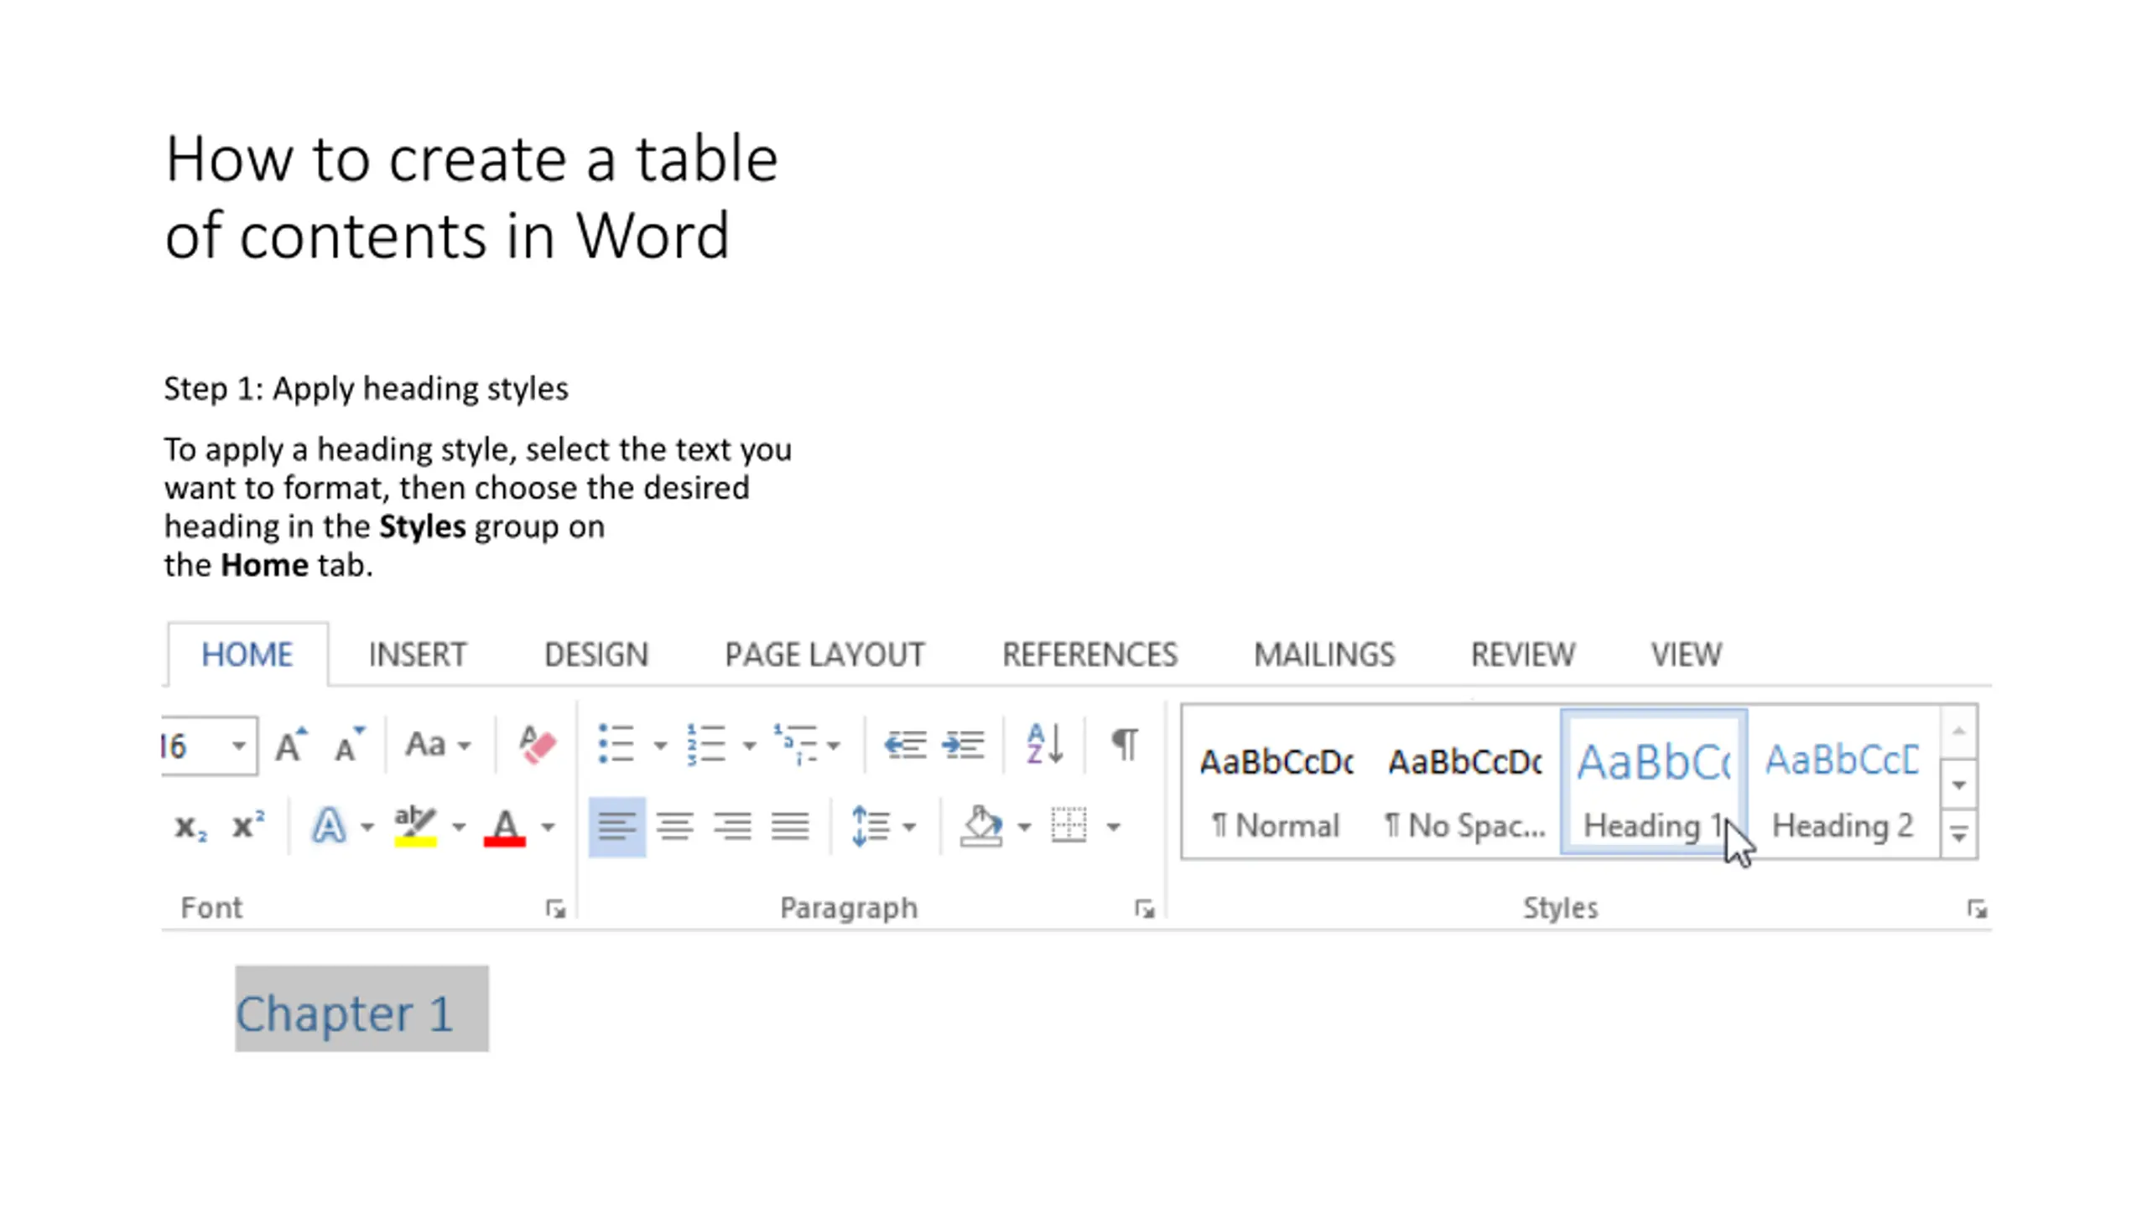
Task: Click the Change Case Aa button
Action: tap(425, 744)
